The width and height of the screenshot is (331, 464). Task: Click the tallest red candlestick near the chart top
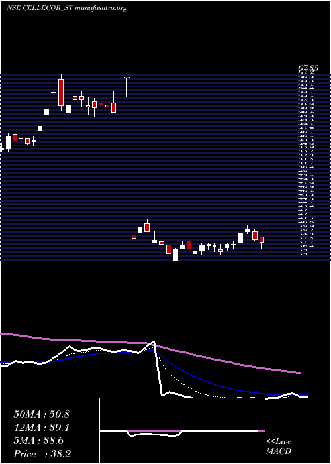[x=61, y=92]
